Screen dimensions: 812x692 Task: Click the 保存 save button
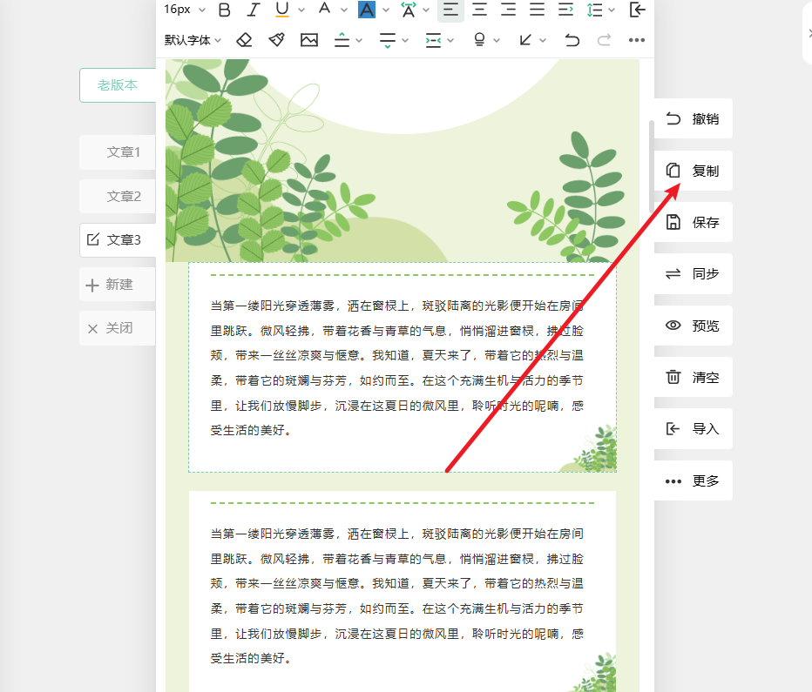694,222
